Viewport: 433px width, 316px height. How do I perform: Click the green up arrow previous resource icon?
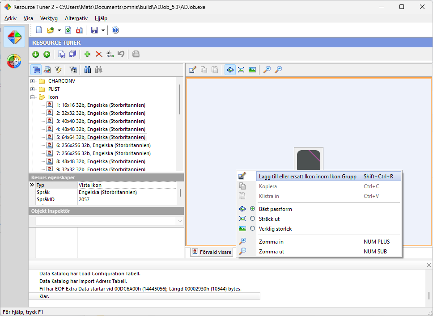click(47, 55)
